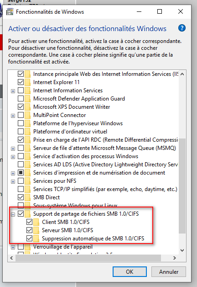The height and width of the screenshot is (287, 197).
Task: Confirm changes with the OK button
Action: tap(130, 271)
